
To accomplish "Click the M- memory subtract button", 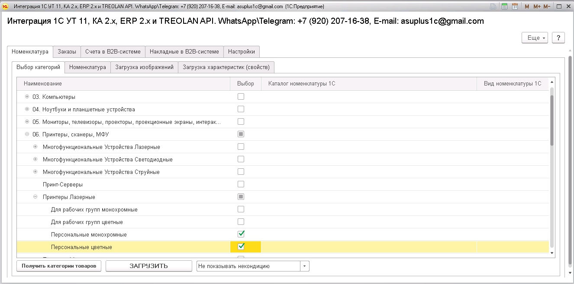I will point(547,6).
